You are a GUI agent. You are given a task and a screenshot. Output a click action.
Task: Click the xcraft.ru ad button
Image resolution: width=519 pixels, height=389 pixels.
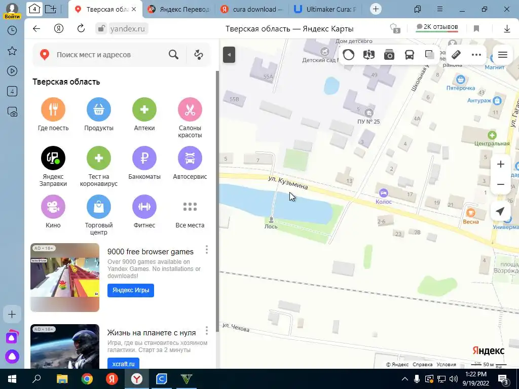[x=123, y=364]
